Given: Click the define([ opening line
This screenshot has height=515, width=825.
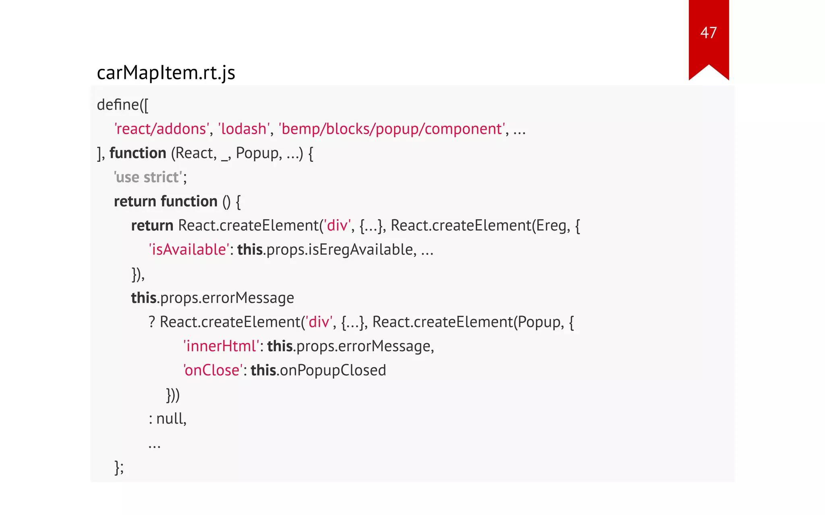Looking at the screenshot, I should [x=122, y=105].
